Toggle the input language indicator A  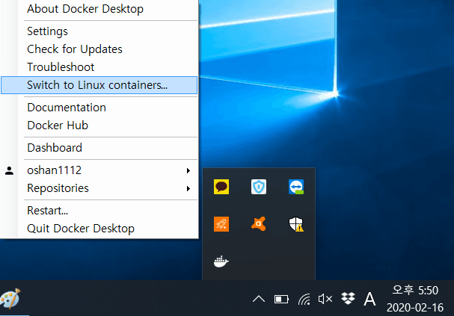click(x=369, y=299)
